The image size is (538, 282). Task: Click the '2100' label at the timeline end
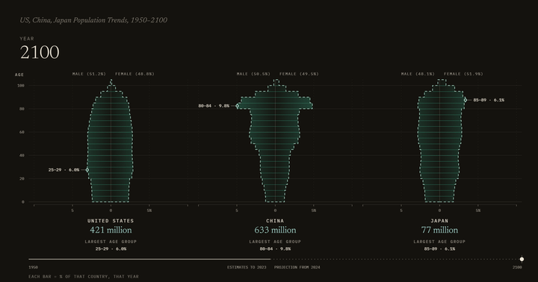point(517,267)
